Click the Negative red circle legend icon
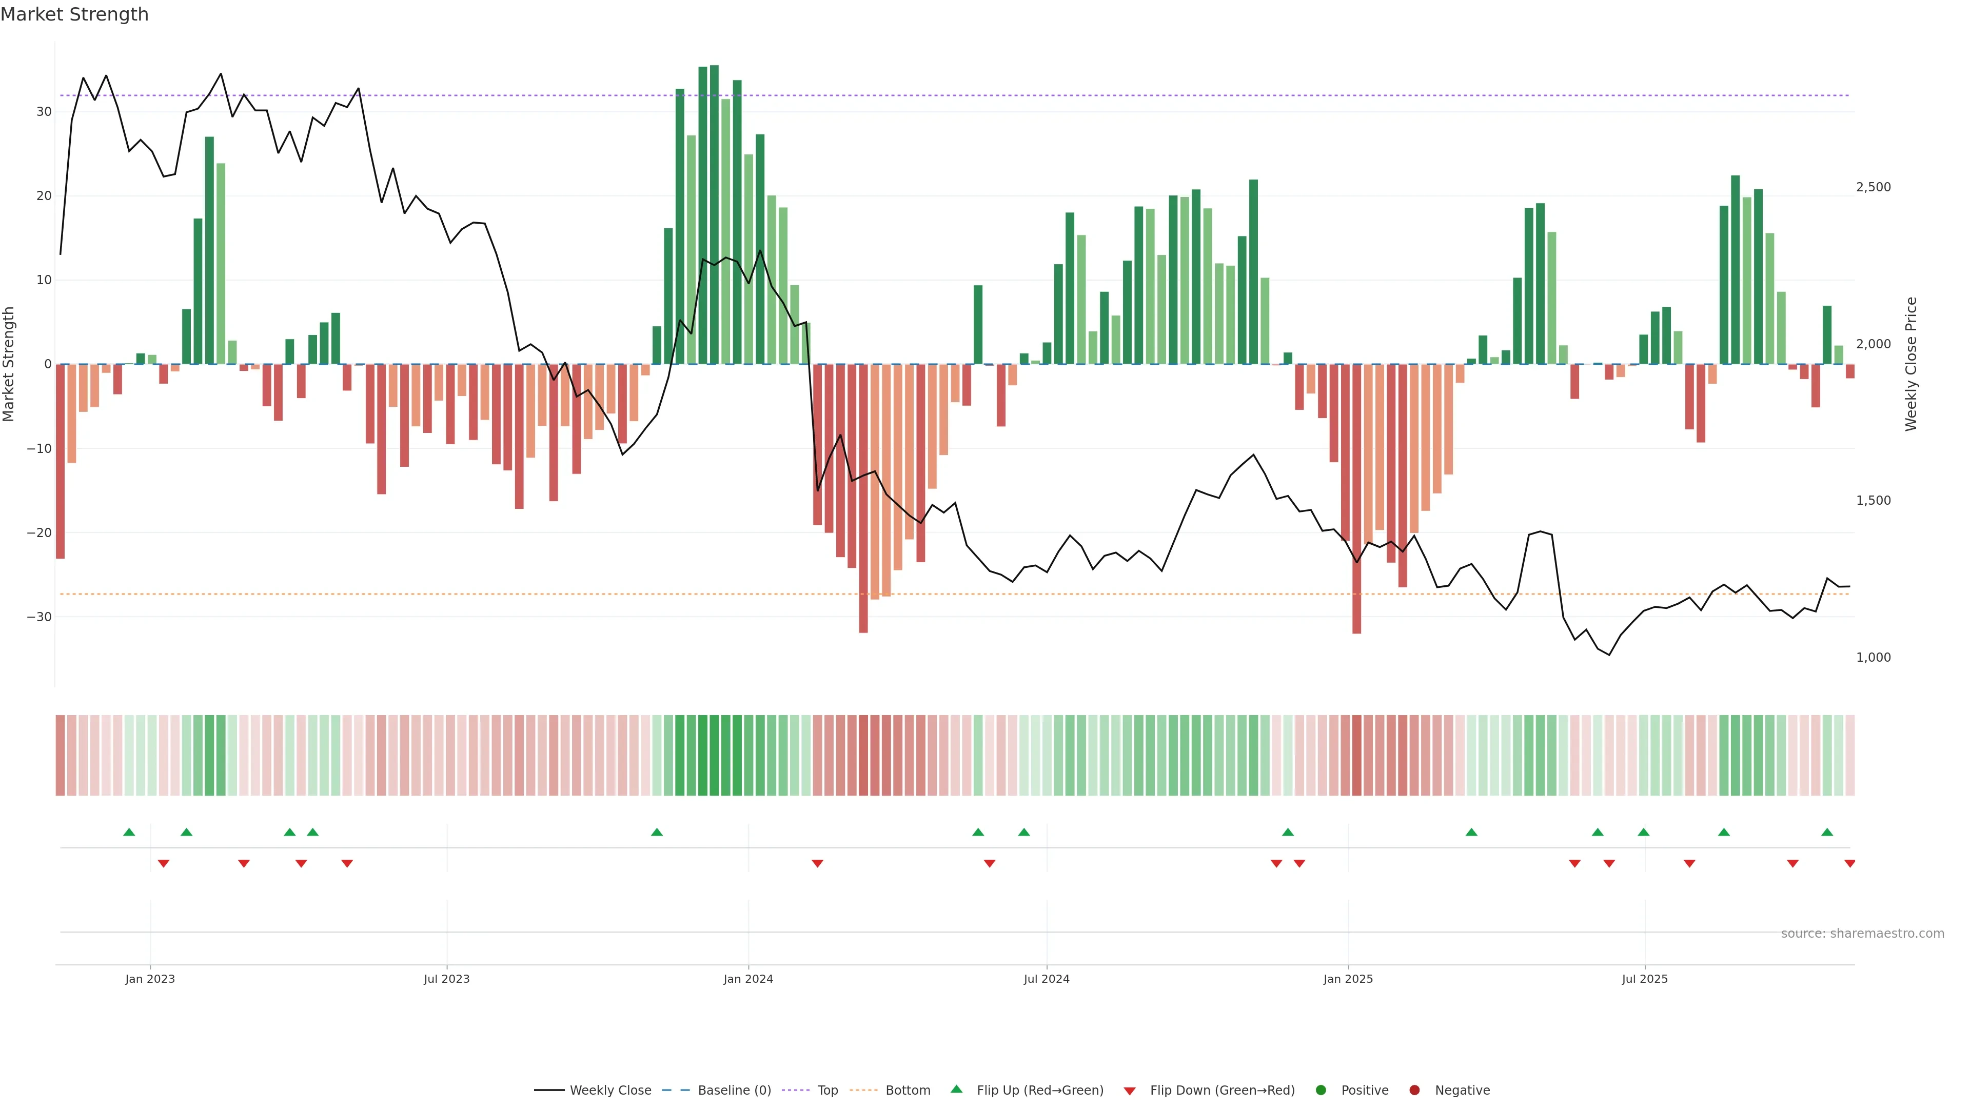Image resolution: width=1970 pixels, height=1108 pixels. [x=1414, y=1090]
